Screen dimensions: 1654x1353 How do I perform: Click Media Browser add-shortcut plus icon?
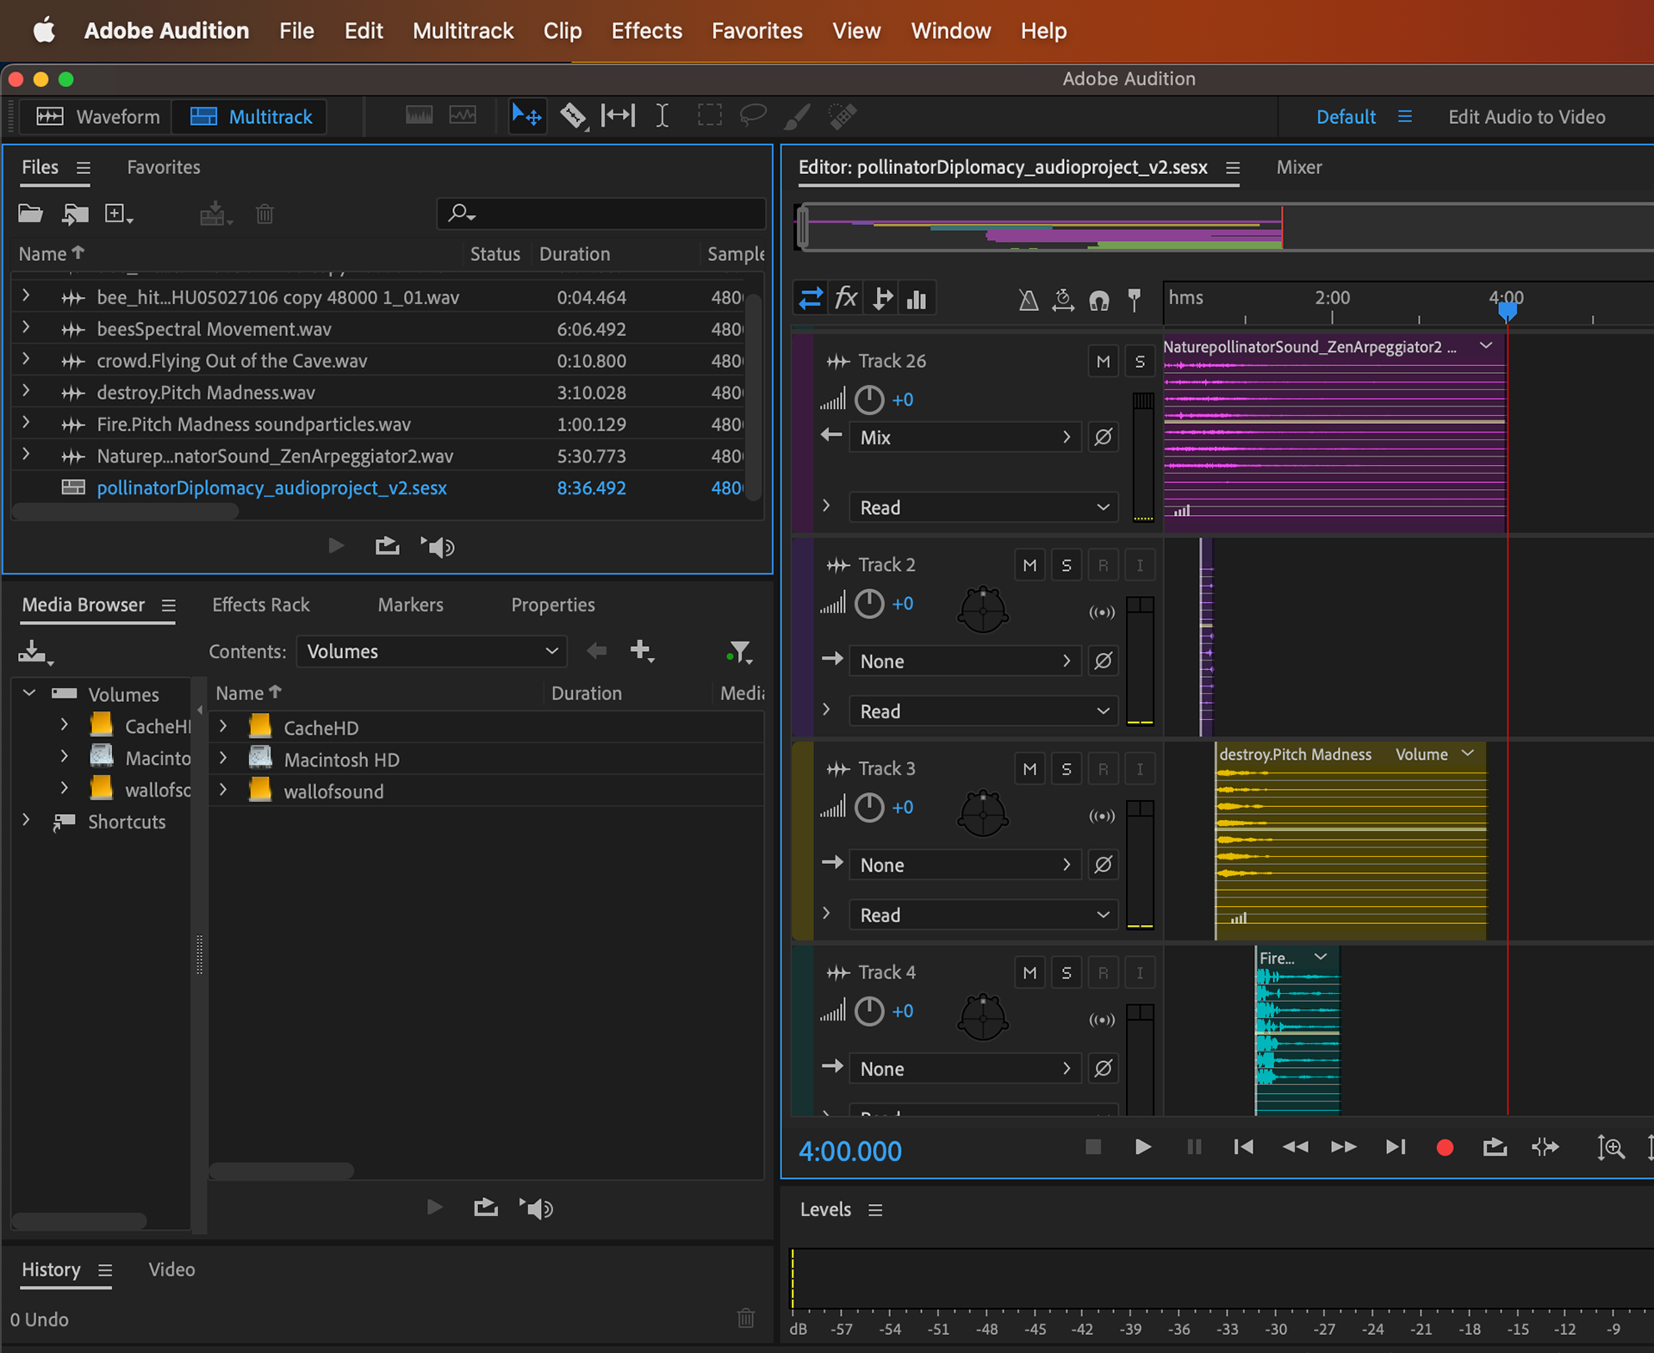642,651
